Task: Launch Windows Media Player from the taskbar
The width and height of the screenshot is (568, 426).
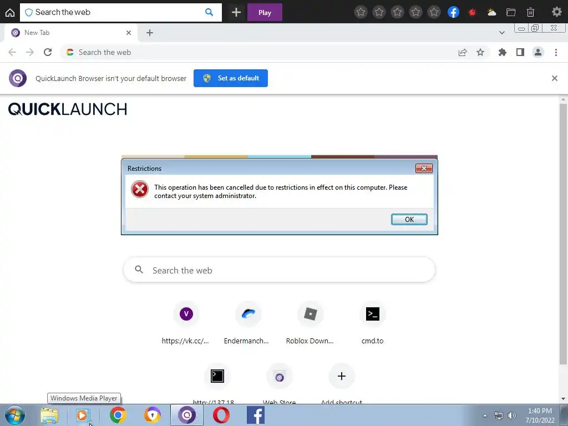Action: (x=82, y=415)
